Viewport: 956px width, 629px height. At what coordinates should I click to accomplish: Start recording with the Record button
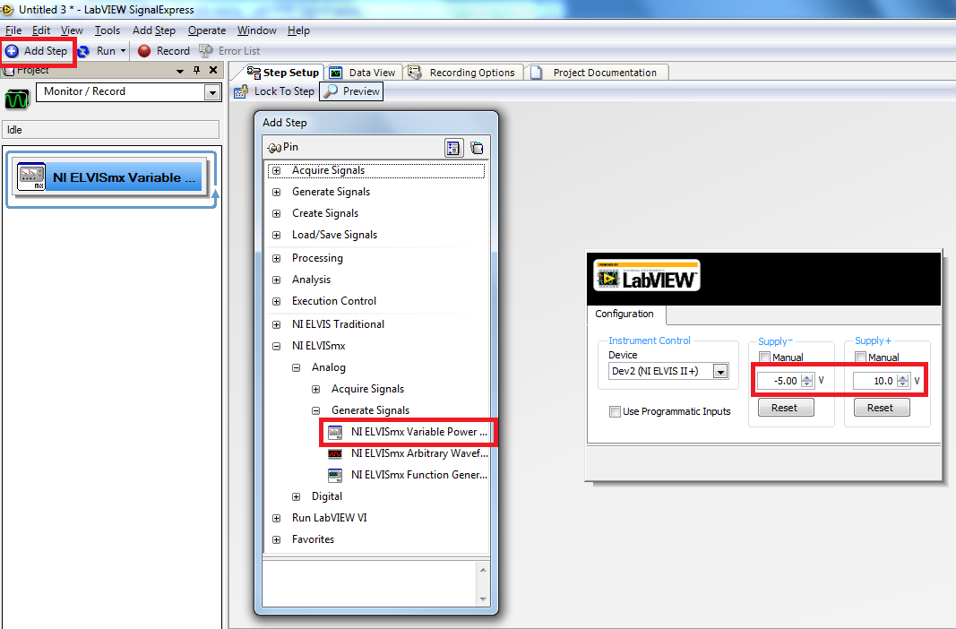point(163,51)
